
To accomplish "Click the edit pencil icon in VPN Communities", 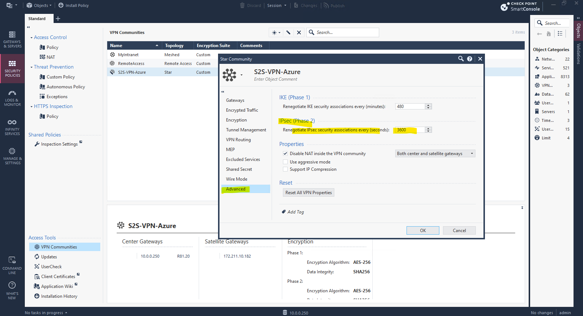I will click(288, 32).
